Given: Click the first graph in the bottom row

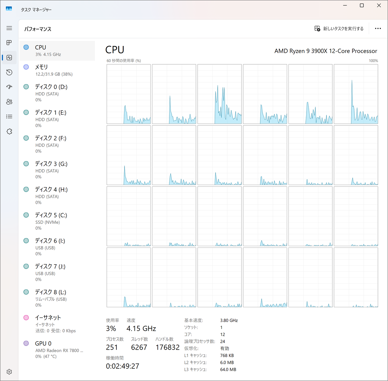Looking at the screenshot, I should (129, 278).
